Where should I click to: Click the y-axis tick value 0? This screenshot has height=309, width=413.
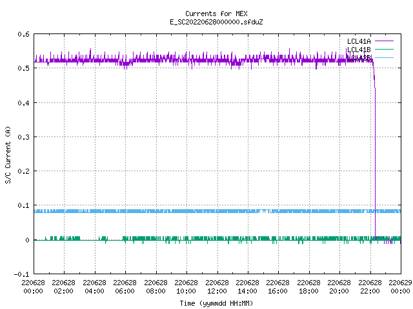point(27,240)
